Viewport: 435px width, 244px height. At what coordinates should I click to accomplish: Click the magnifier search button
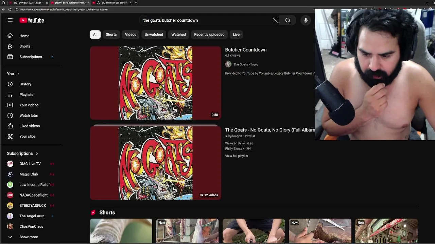tap(288, 20)
